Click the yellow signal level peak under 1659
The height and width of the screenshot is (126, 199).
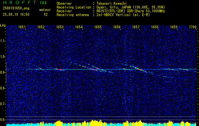pos(170,123)
